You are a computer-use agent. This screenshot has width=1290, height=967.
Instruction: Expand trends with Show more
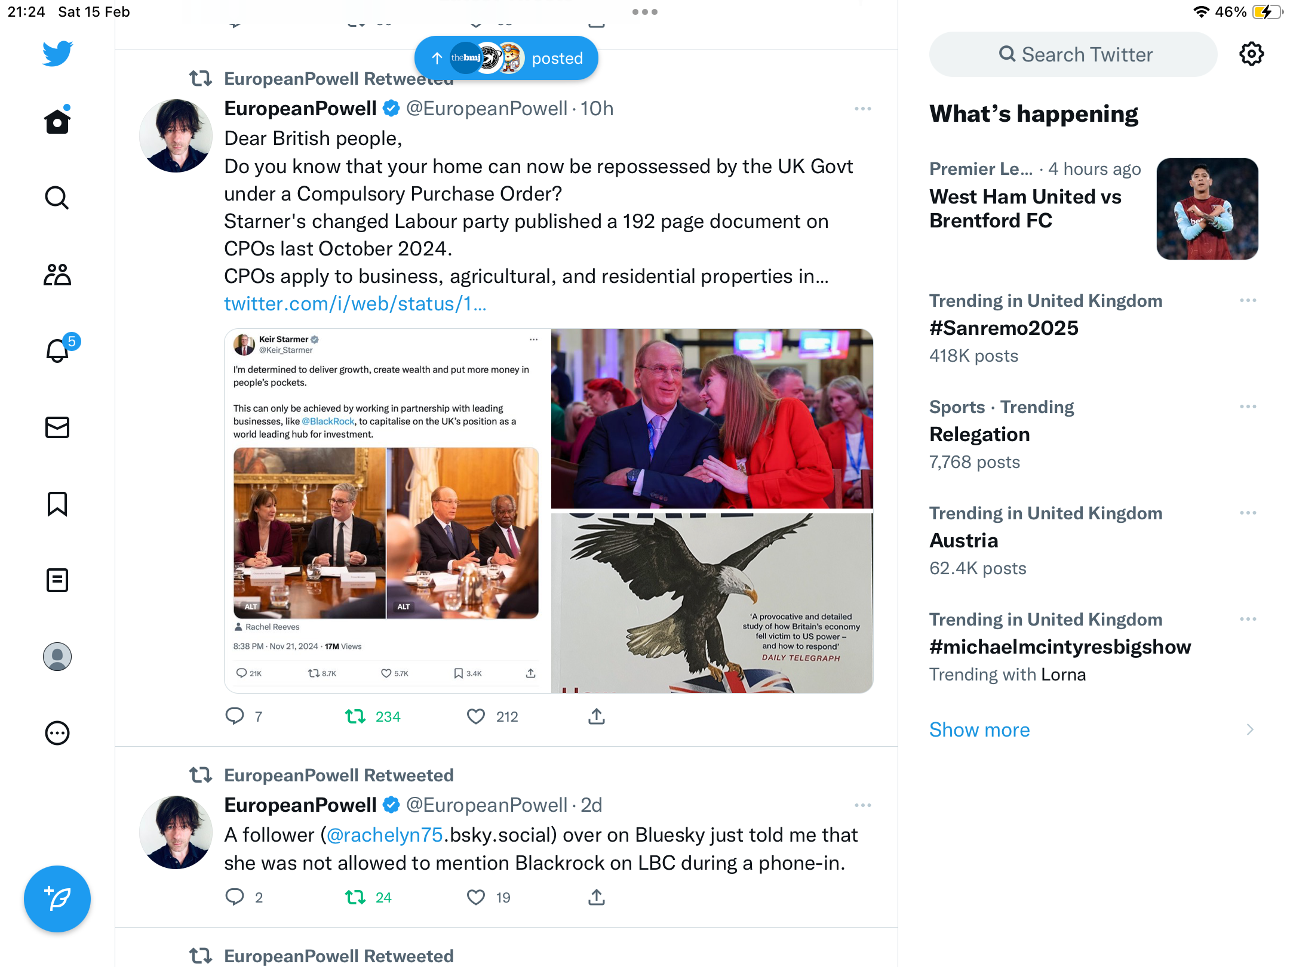click(x=979, y=729)
